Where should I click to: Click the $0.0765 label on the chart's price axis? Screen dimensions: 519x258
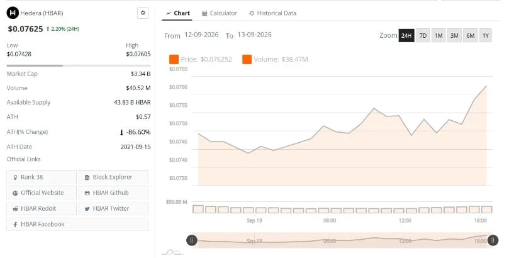coord(179,69)
